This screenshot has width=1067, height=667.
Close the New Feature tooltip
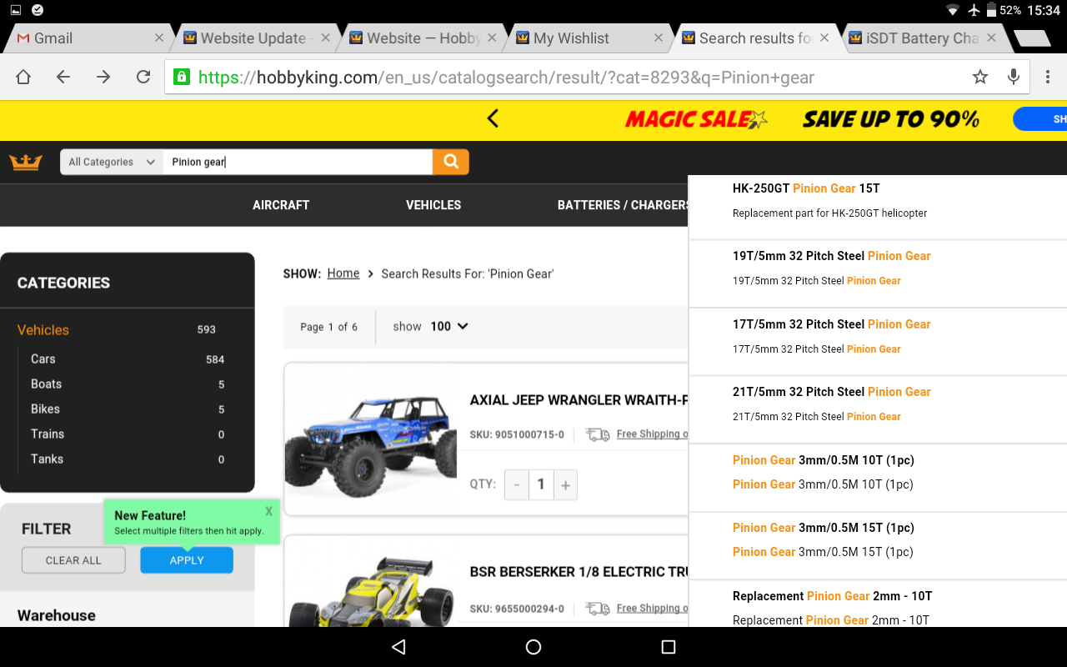pos(268,511)
